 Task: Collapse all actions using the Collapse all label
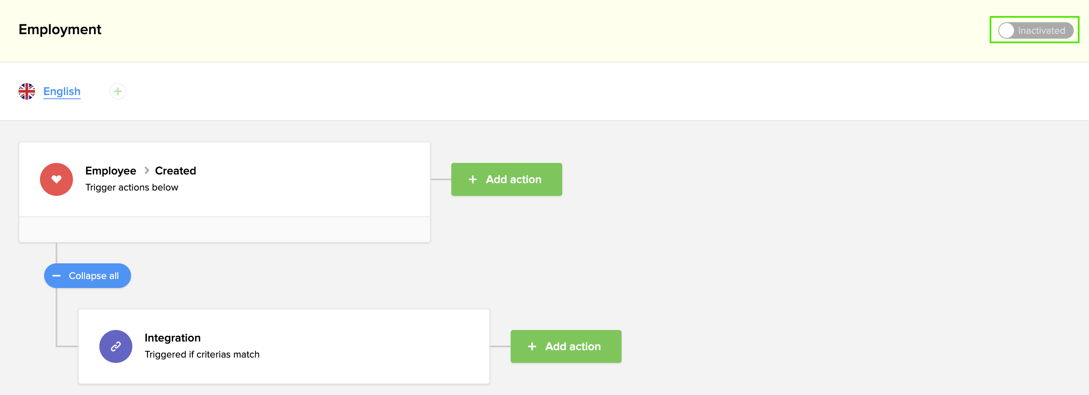[x=94, y=276]
